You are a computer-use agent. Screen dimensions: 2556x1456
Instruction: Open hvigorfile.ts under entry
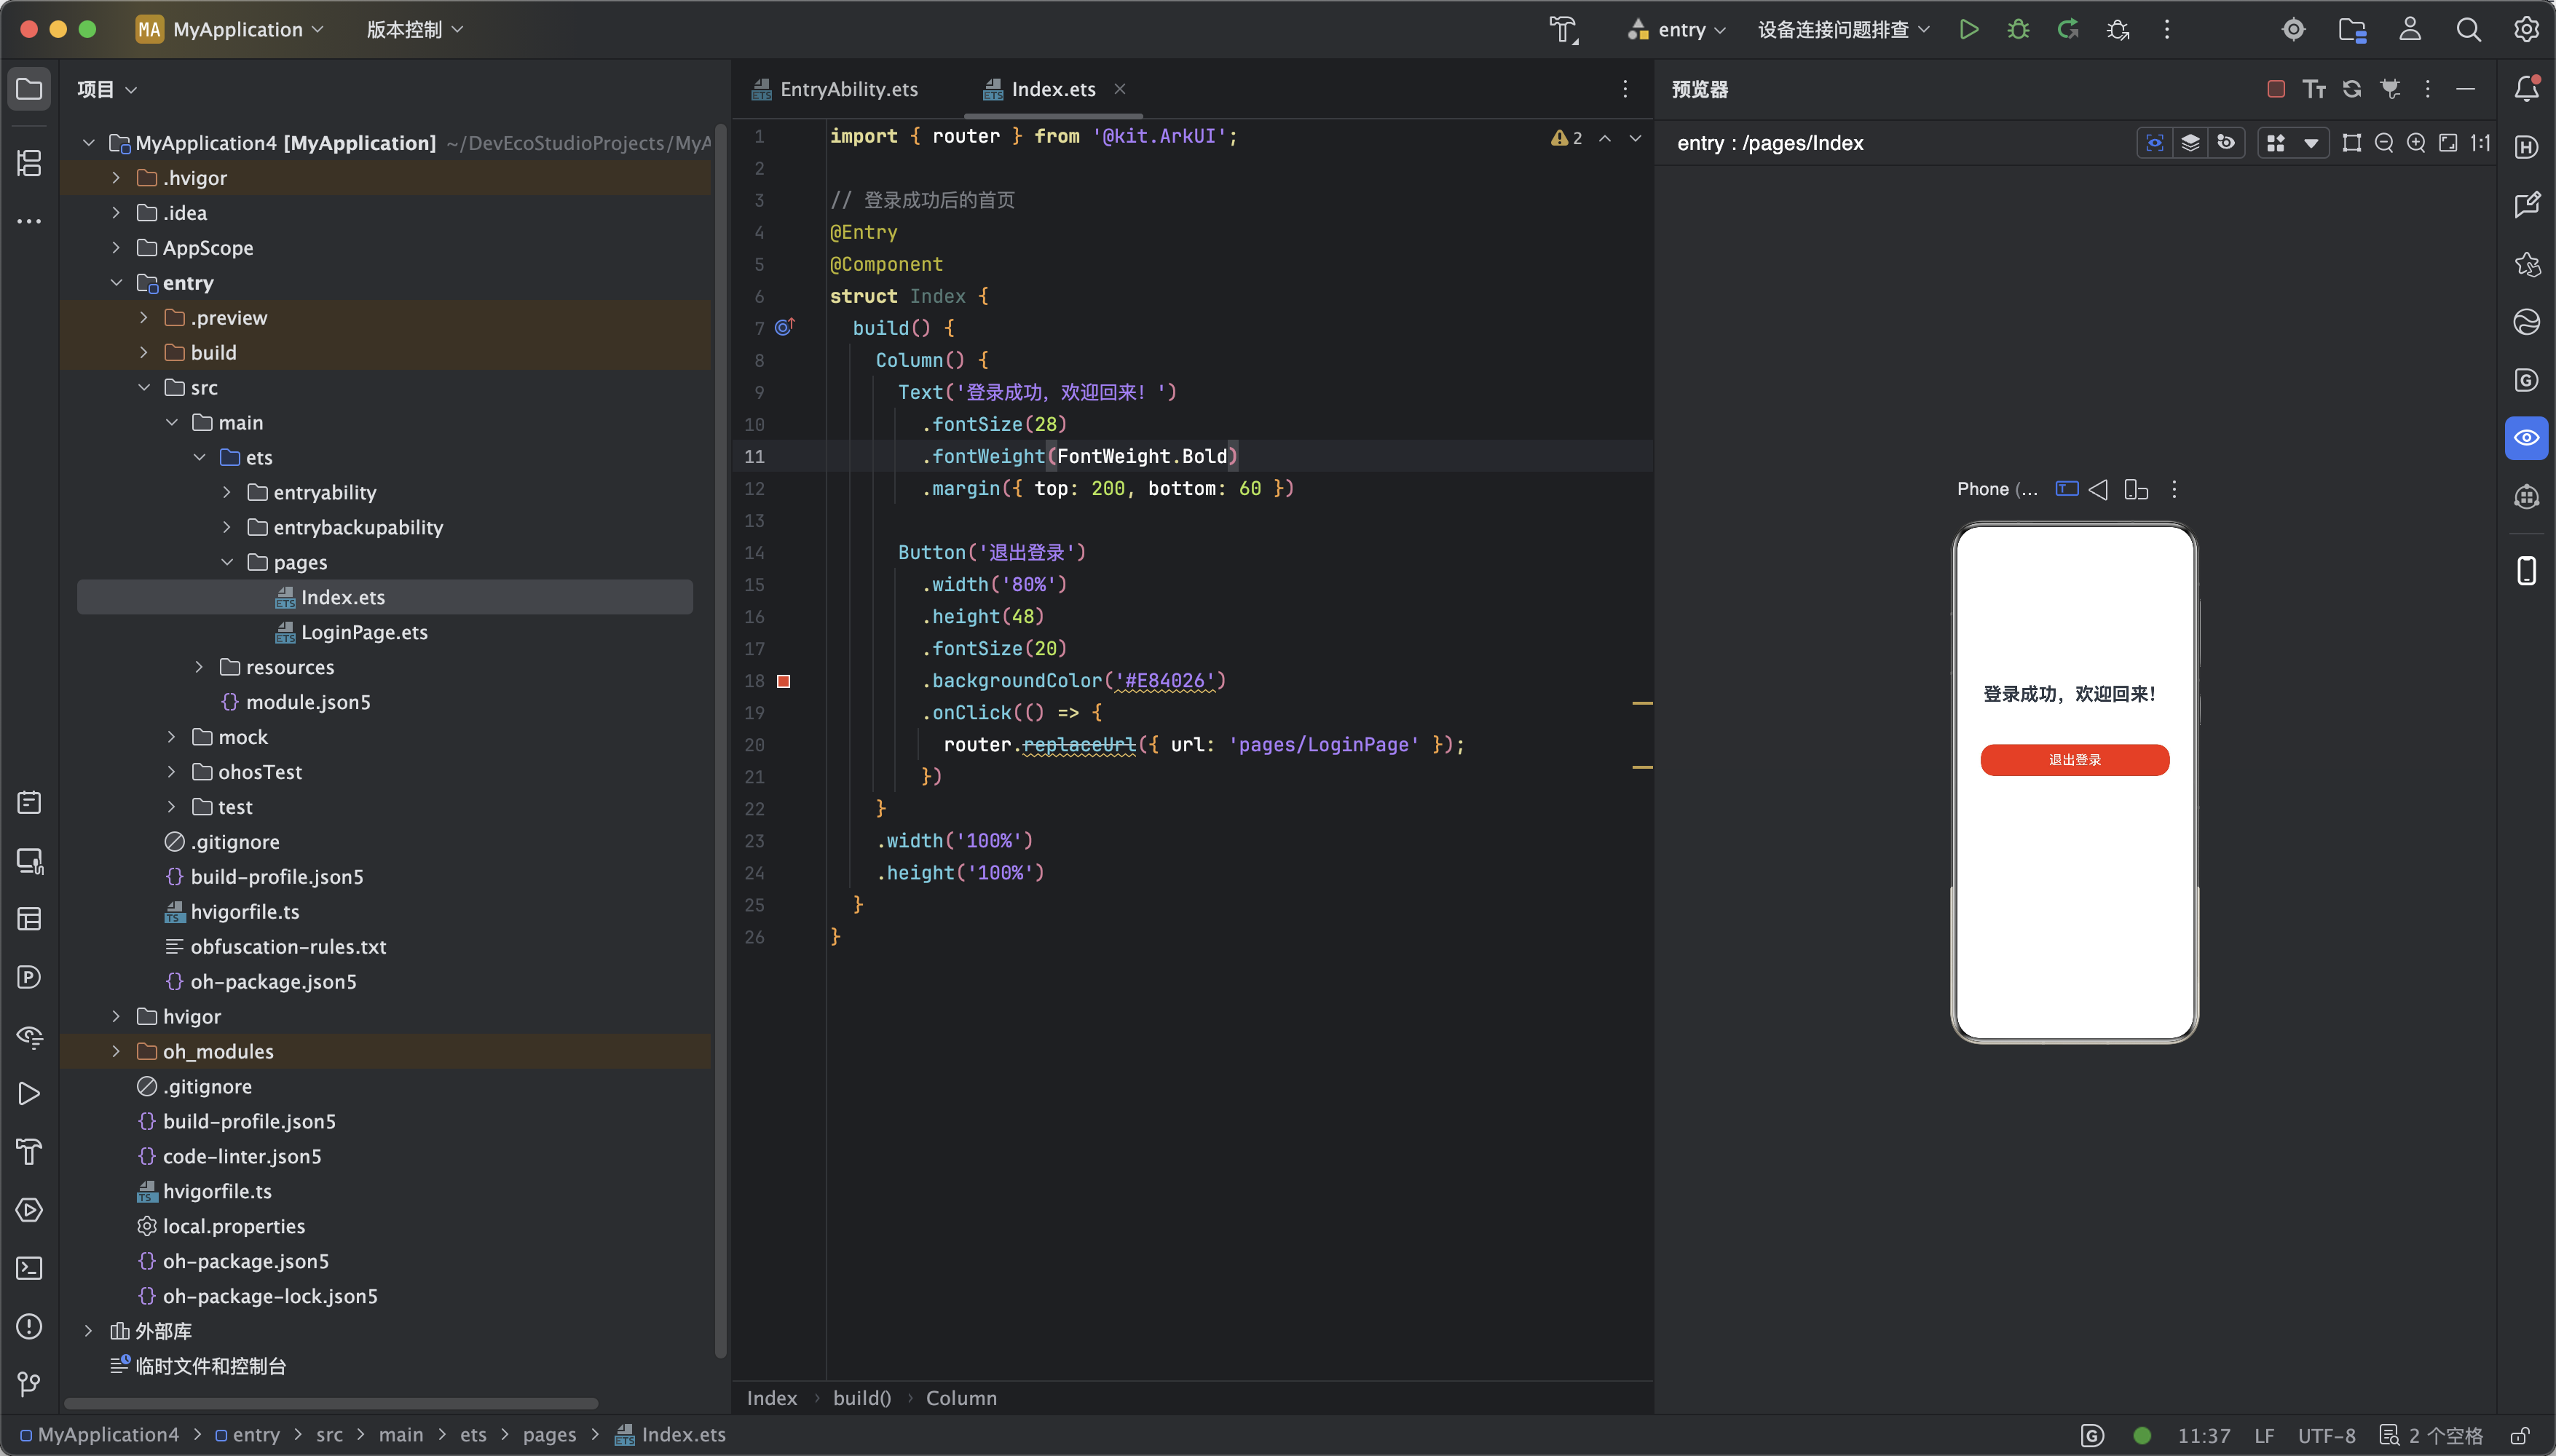coord(245,912)
